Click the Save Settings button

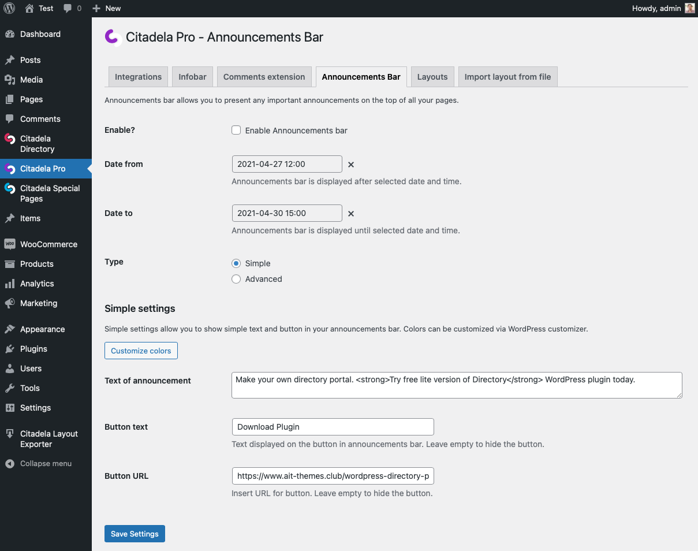click(x=135, y=534)
